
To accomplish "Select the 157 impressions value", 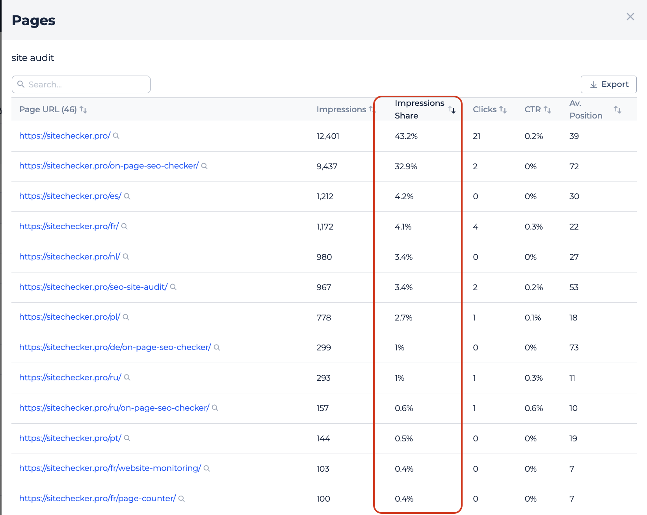I will tap(323, 408).
